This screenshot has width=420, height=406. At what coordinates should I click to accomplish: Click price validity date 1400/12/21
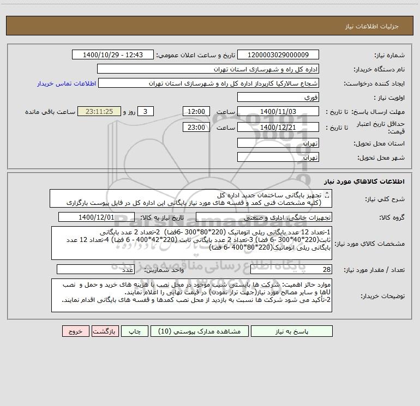(278, 127)
